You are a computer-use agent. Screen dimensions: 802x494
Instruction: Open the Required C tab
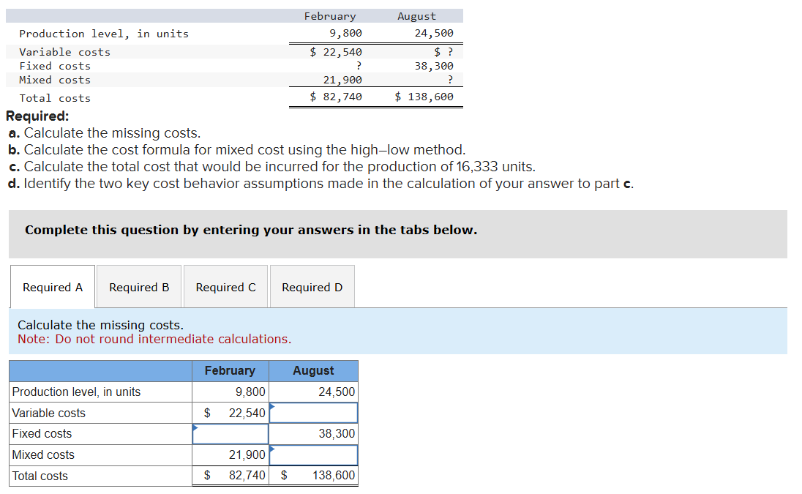pos(225,286)
